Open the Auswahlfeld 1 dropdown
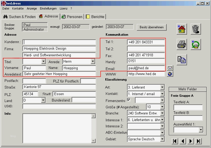Image resolution: width=211 pixels, height=148 pixels. point(201,130)
